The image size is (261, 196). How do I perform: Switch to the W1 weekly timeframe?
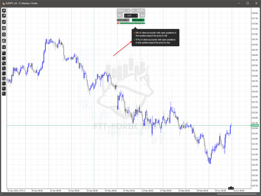(x=4, y=88)
